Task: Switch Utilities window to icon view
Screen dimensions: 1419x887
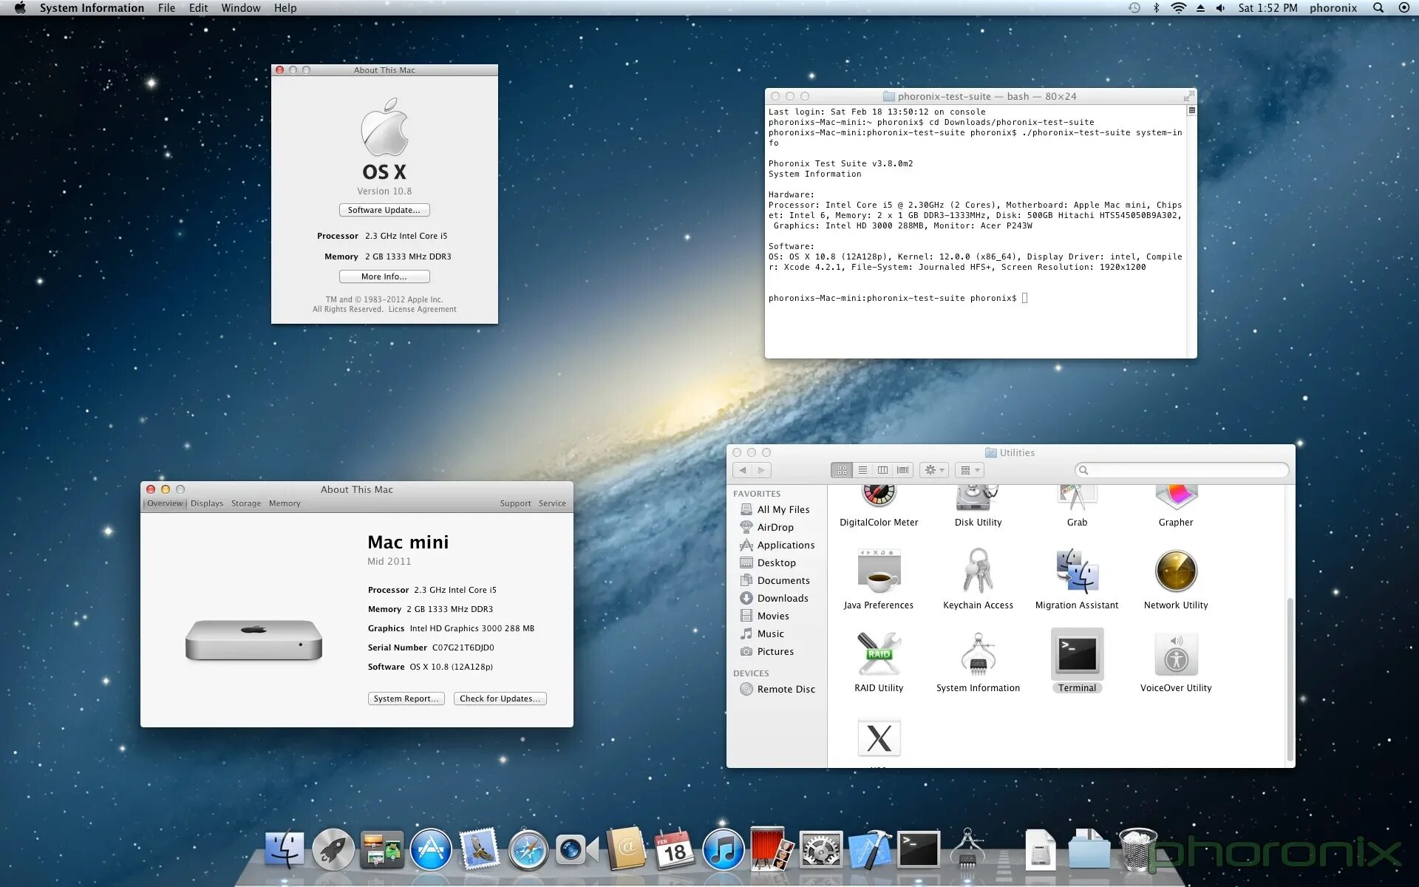Action: [x=842, y=470]
